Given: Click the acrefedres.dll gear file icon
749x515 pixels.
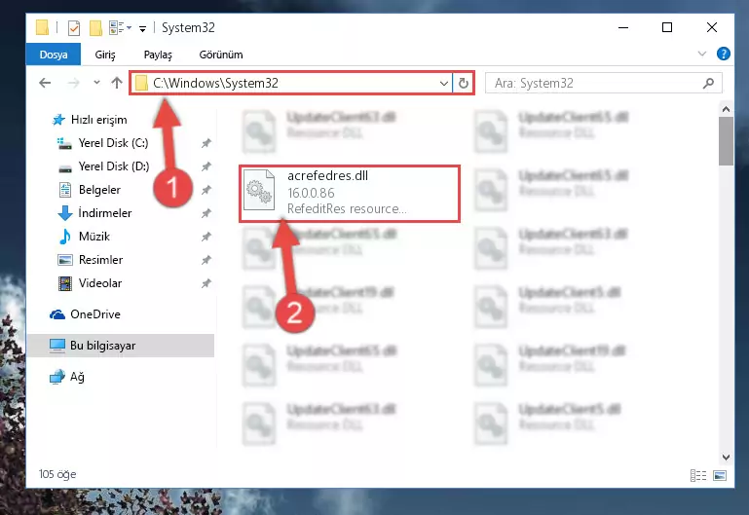Looking at the screenshot, I should [x=259, y=190].
